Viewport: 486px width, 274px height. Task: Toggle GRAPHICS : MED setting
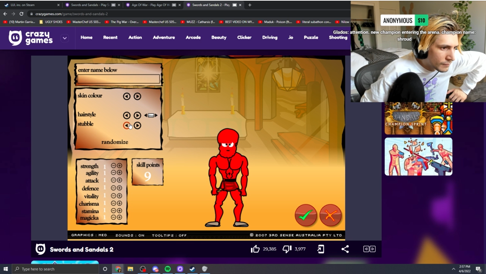[89, 235]
